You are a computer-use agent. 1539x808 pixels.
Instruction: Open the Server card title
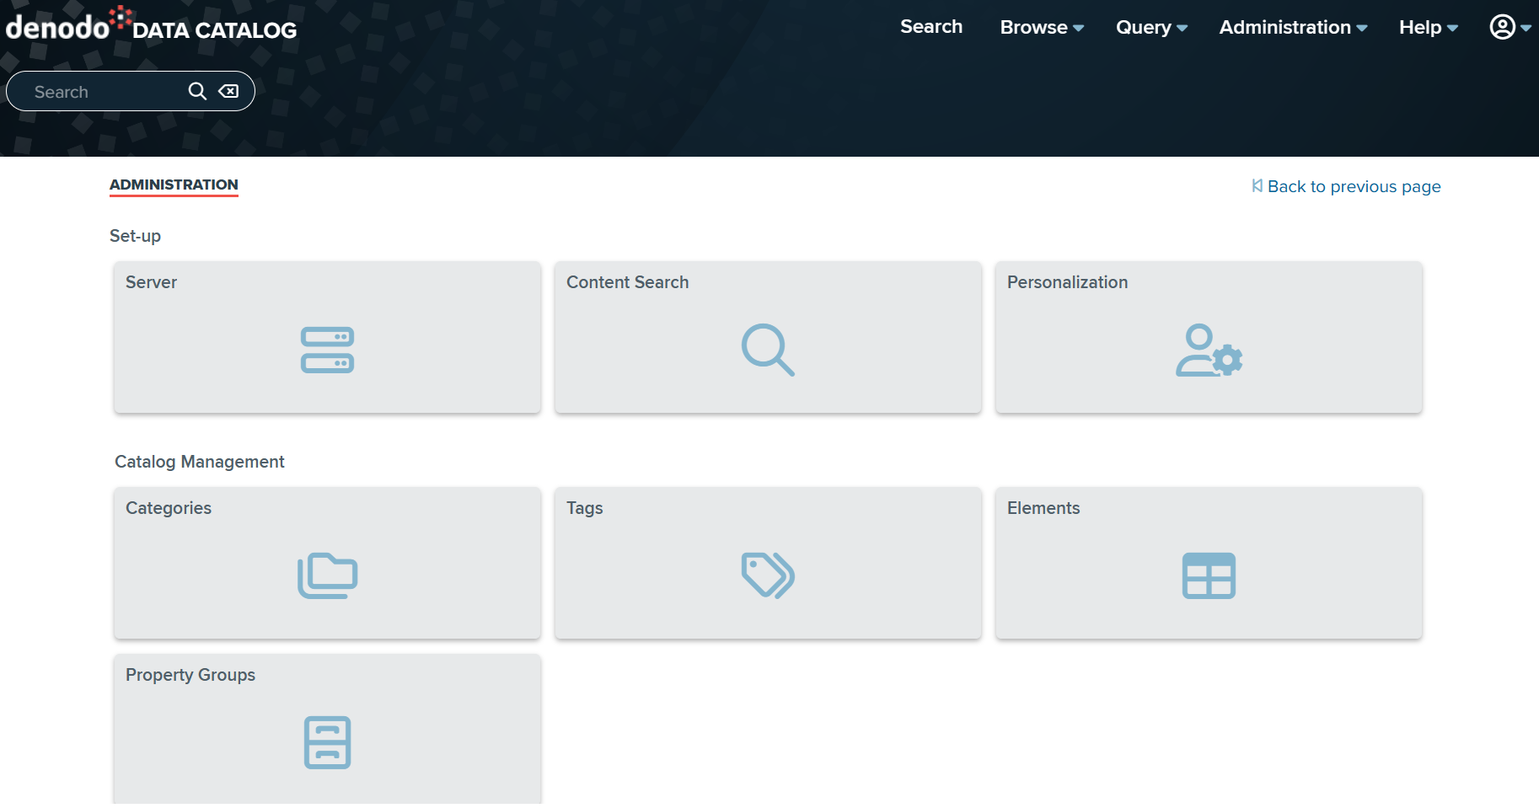(152, 282)
